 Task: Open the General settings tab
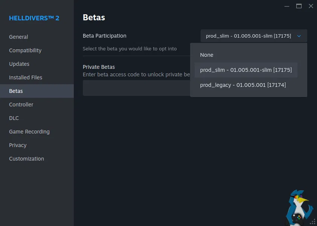tap(18, 37)
